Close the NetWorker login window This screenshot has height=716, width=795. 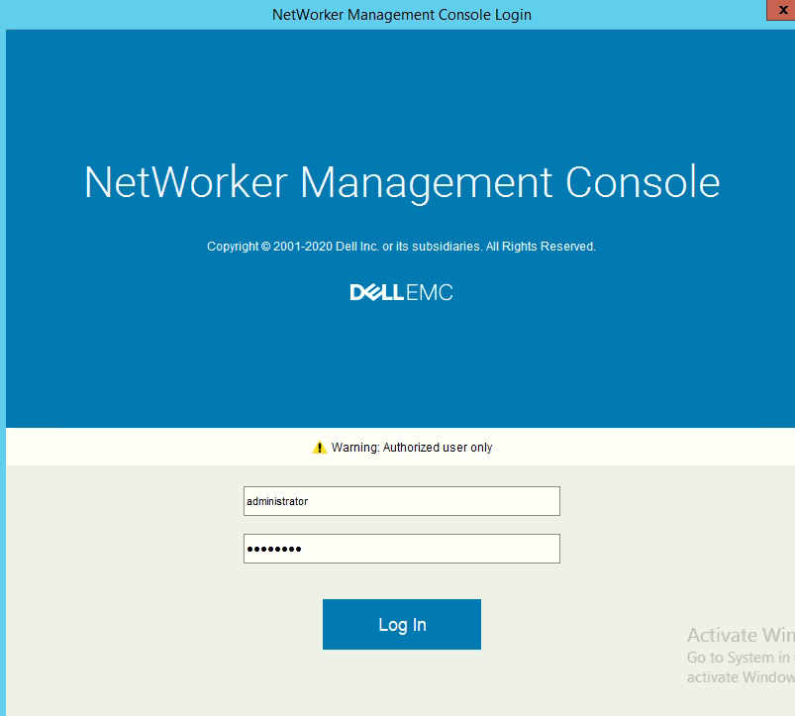pyautogui.click(x=782, y=10)
